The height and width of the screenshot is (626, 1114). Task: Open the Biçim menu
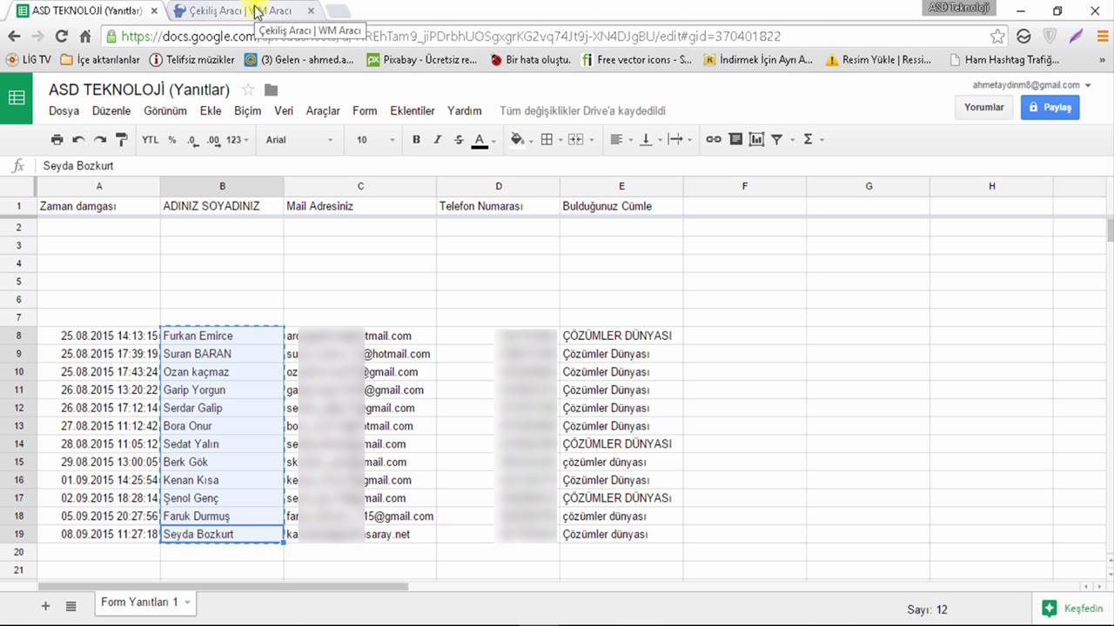pyautogui.click(x=248, y=111)
